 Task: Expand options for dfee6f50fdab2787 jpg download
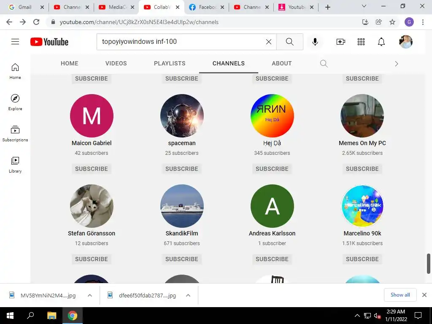(188, 295)
